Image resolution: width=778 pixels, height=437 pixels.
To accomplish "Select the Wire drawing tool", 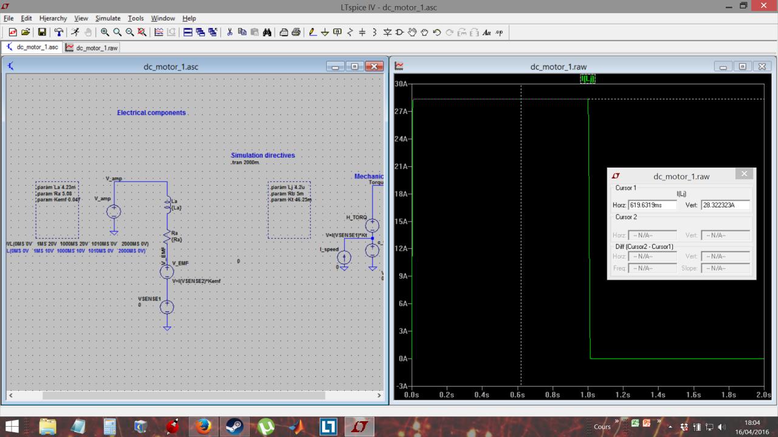I will click(313, 32).
